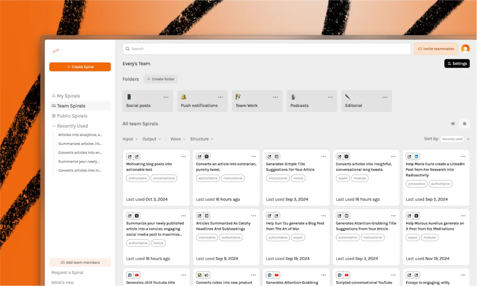Open options menu for Motivating blog posts card
The height and width of the screenshot is (286, 477).
[184, 156]
